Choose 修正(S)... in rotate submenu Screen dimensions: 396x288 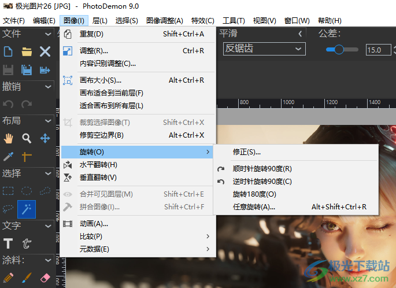tap(296, 152)
